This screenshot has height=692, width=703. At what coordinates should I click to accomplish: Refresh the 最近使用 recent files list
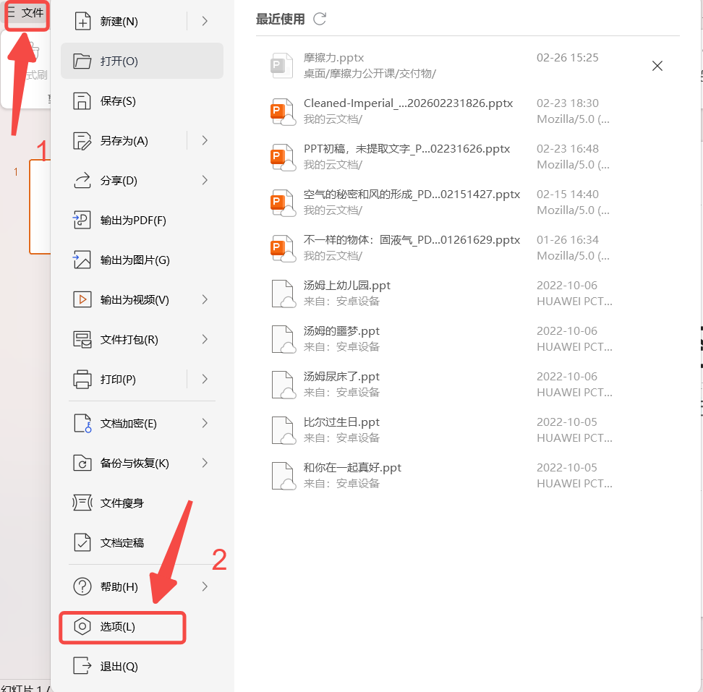(x=319, y=20)
